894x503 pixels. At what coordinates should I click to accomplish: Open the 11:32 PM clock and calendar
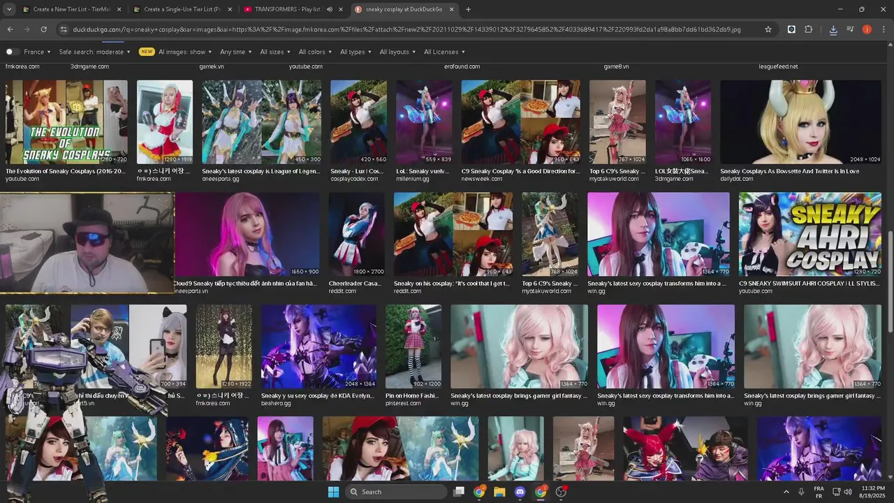pyautogui.click(x=872, y=492)
